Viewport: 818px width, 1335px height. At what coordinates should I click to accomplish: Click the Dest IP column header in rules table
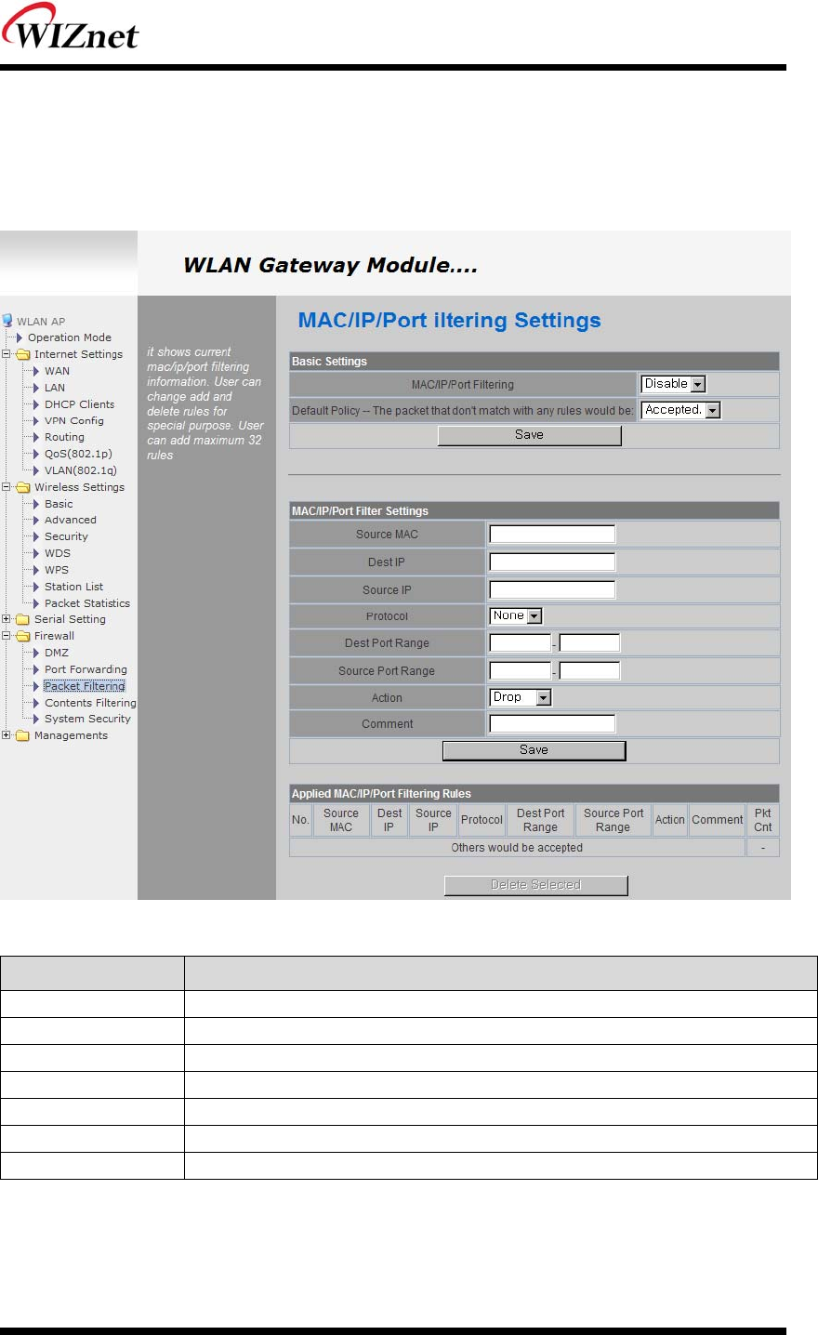coord(389,820)
